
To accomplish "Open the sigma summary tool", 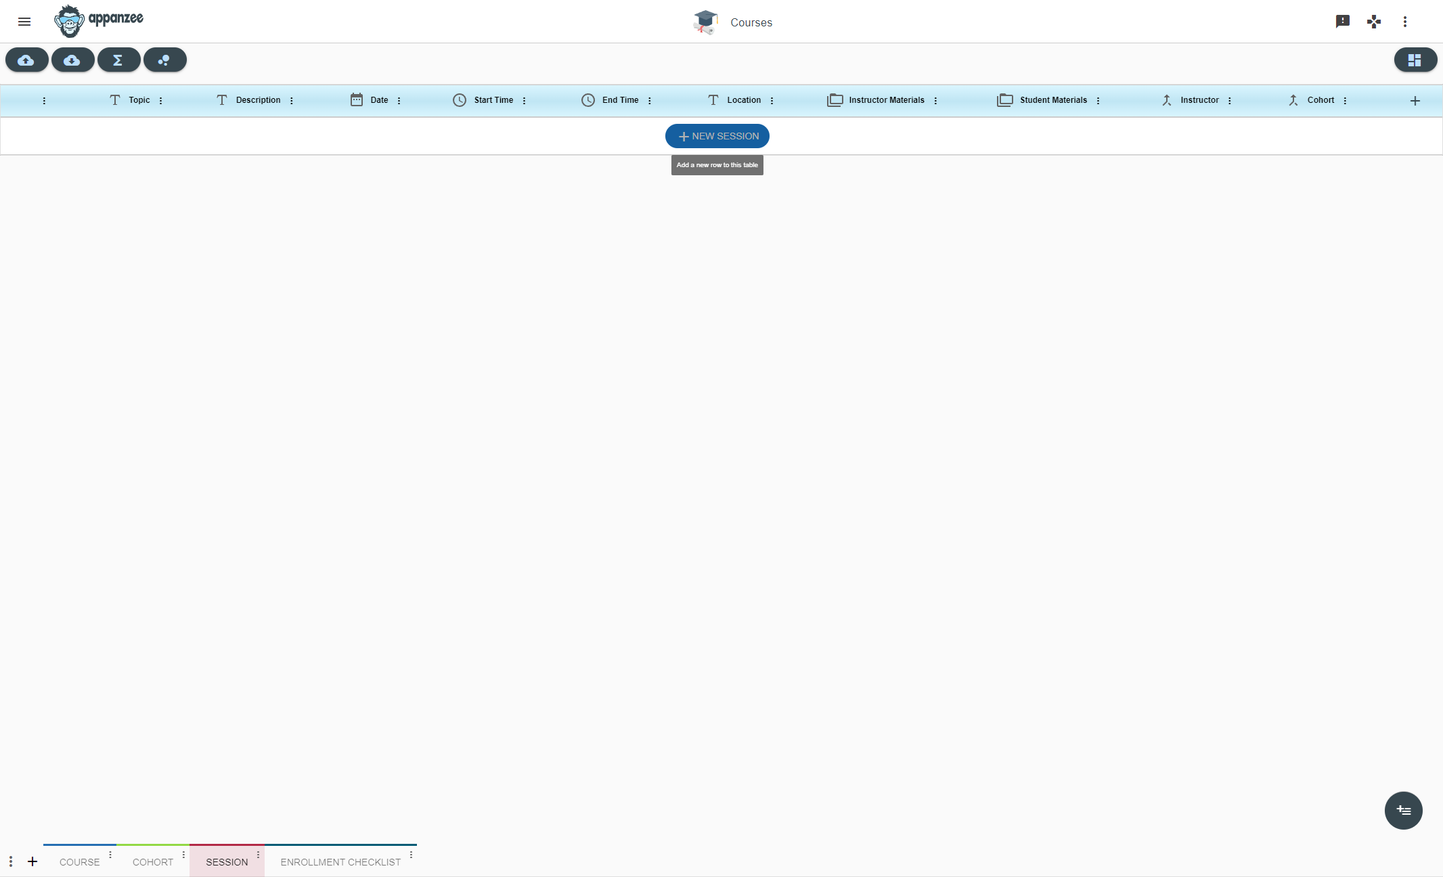I will (119, 60).
